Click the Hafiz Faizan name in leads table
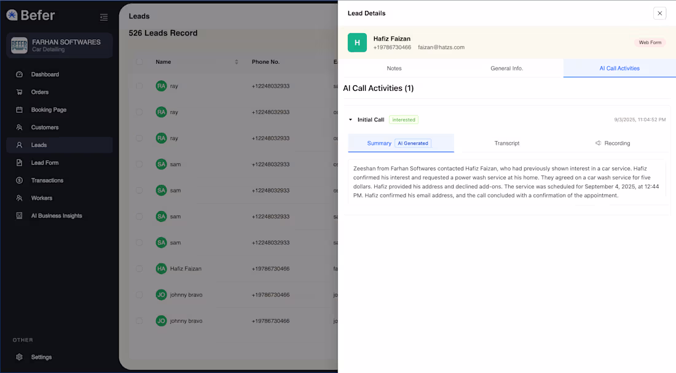This screenshot has width=676, height=373. 186,269
